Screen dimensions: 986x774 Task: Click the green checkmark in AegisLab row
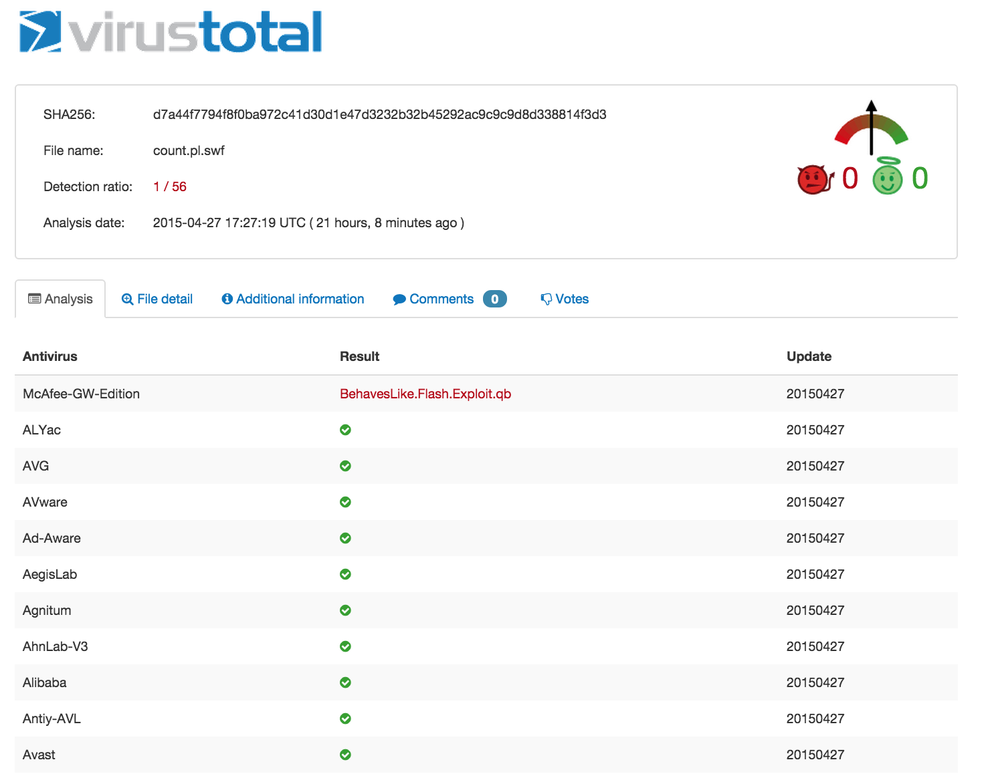[345, 574]
